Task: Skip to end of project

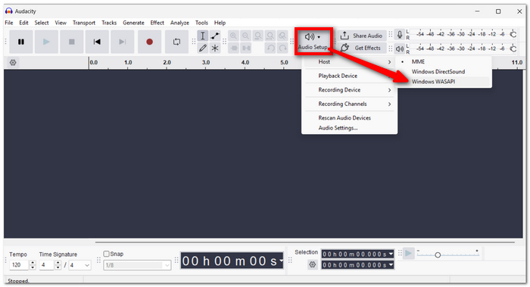Action: tap(123, 42)
